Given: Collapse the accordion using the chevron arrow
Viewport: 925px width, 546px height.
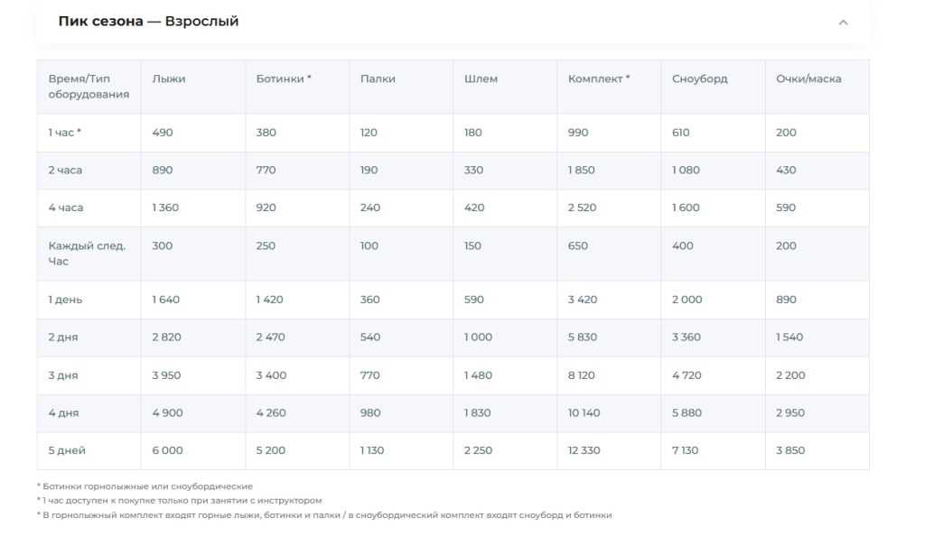Looking at the screenshot, I should pyautogui.click(x=843, y=23).
